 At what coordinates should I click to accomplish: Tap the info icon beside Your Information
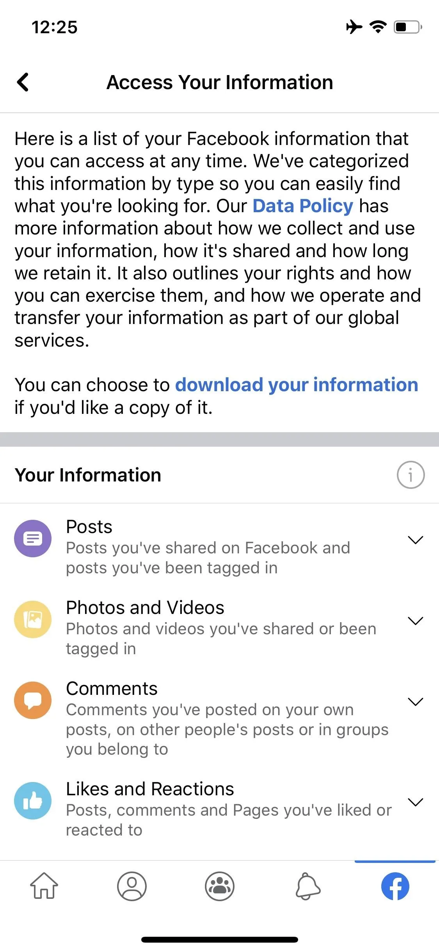point(411,475)
